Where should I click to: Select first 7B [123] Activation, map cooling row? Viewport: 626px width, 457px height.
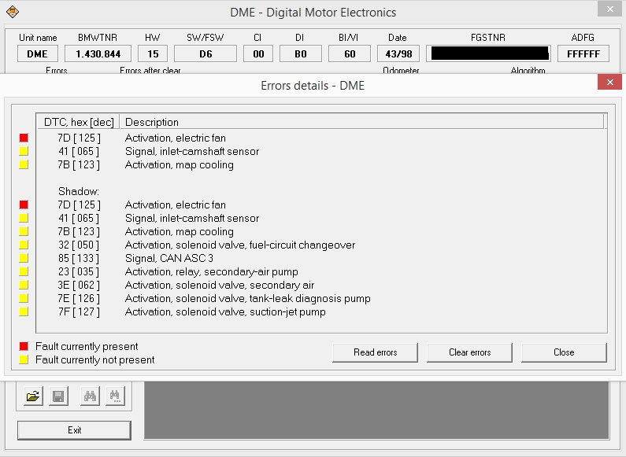[321, 164]
